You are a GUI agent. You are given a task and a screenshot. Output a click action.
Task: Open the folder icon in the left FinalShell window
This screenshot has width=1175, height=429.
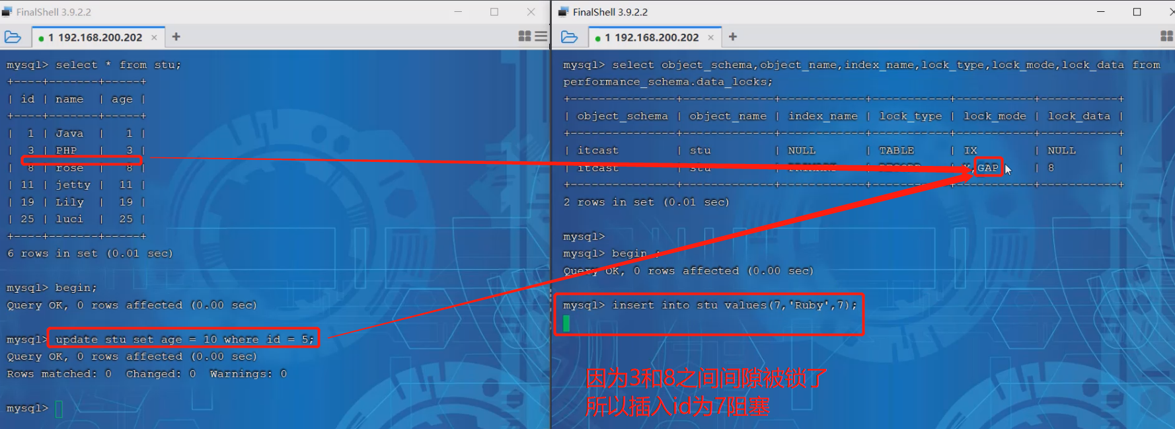point(13,37)
